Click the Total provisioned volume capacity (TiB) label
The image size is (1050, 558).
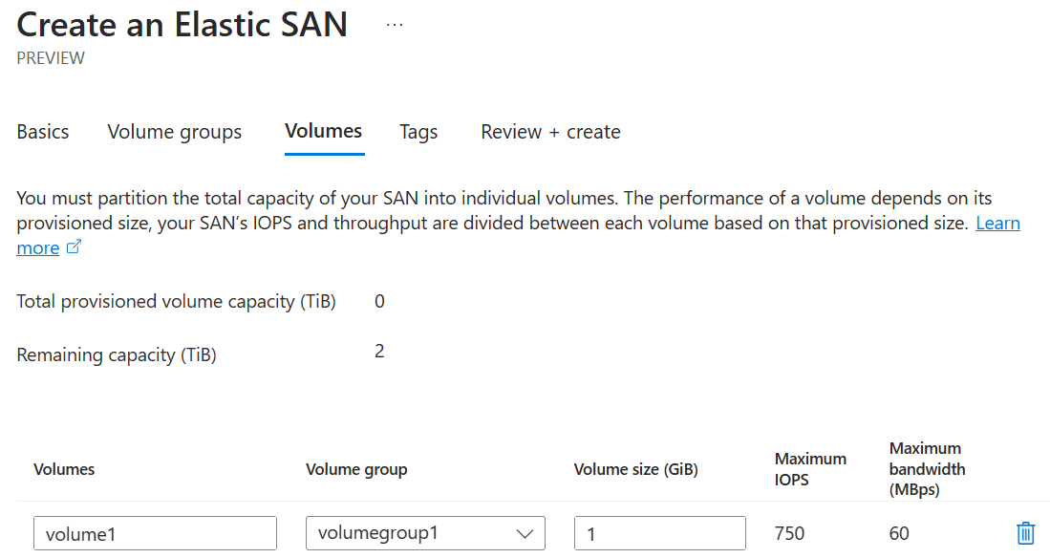pos(176,302)
